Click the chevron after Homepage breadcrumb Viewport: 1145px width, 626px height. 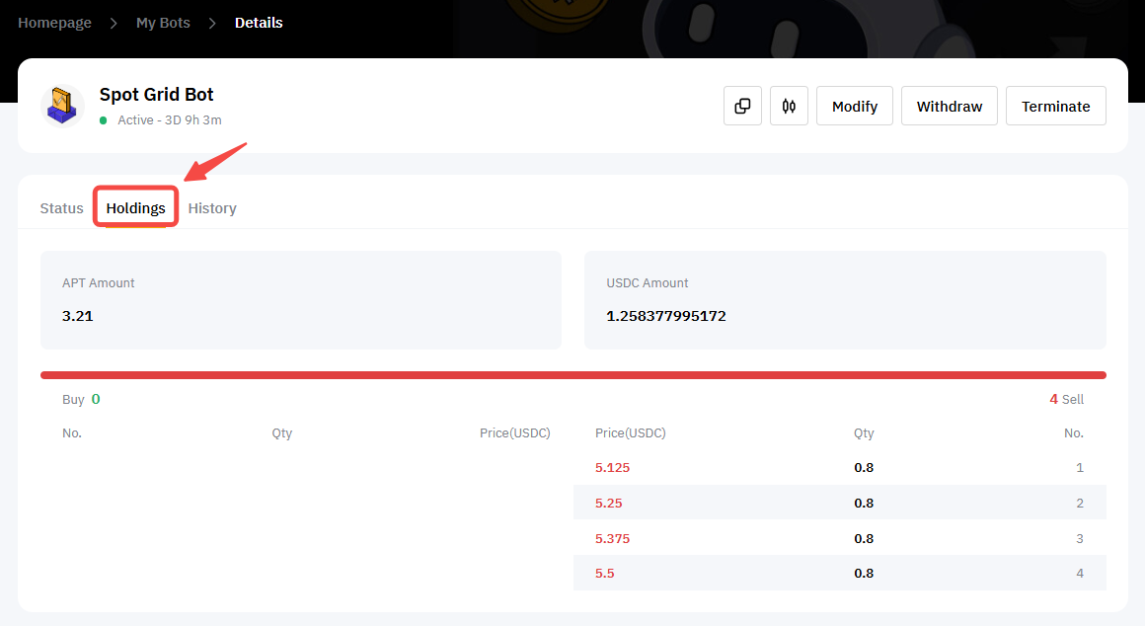click(114, 23)
